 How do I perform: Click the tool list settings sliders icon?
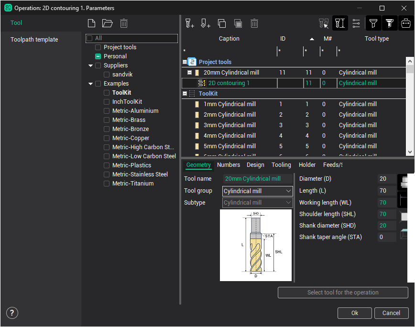[356, 23]
